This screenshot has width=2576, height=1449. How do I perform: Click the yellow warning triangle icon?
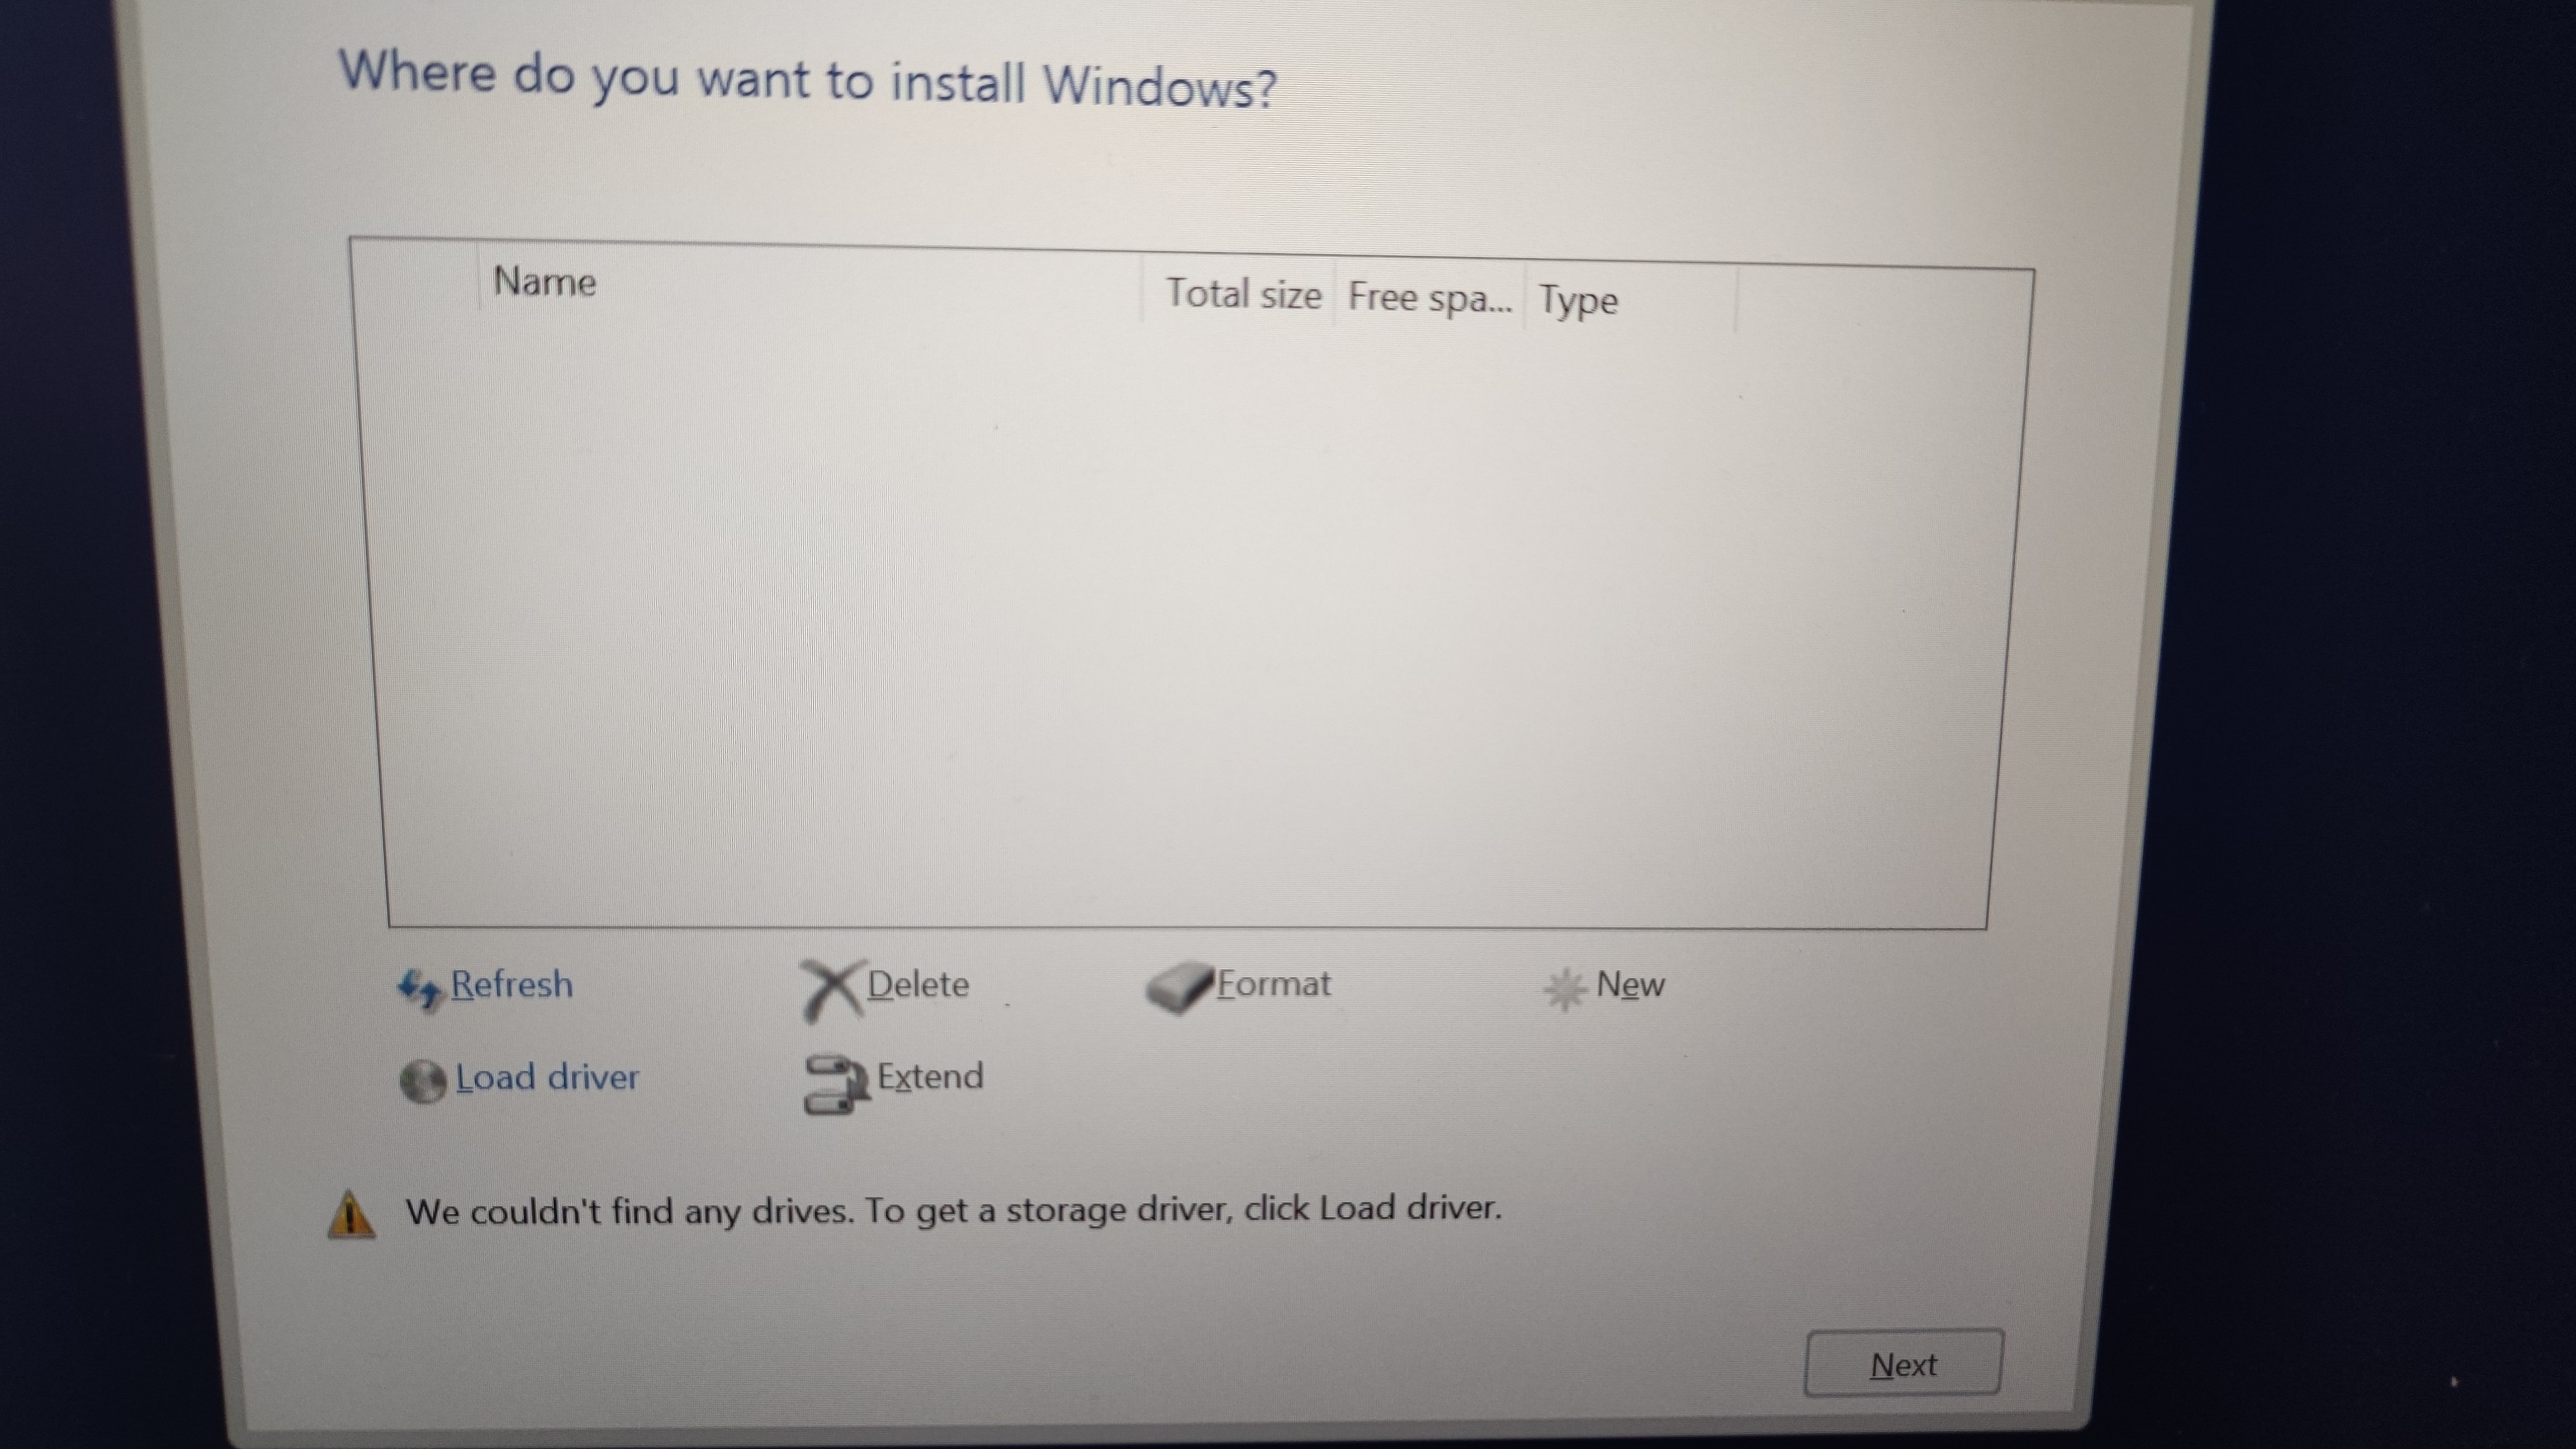pyautogui.click(x=351, y=1214)
